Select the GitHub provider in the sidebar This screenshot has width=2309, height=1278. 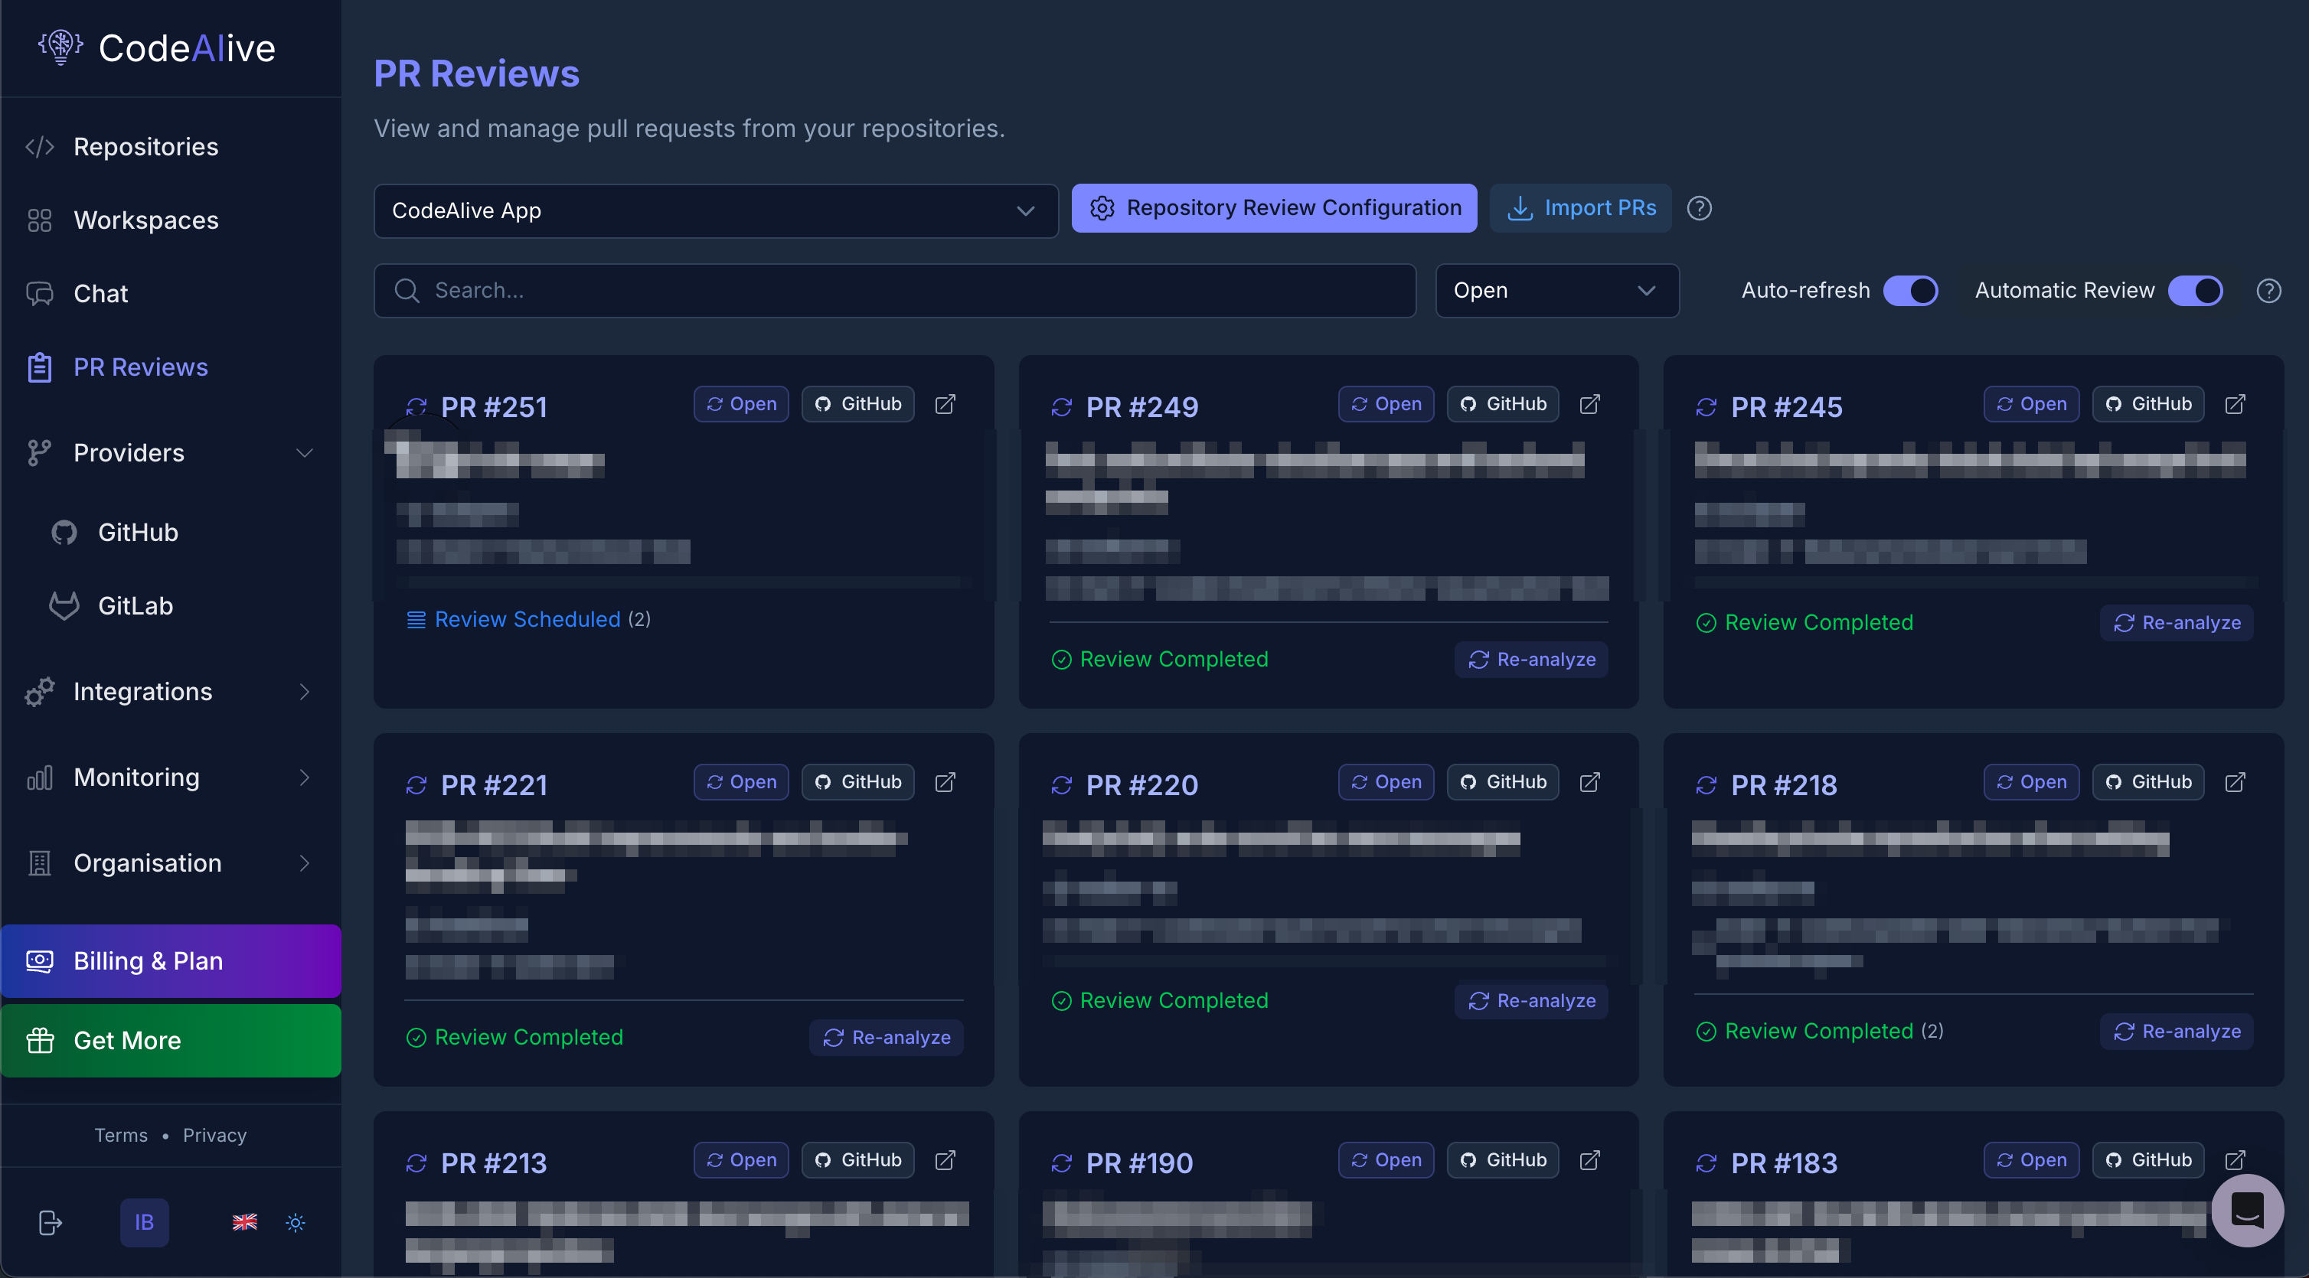click(136, 531)
